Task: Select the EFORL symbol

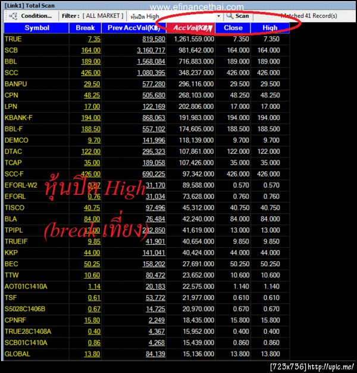Action: [15, 197]
